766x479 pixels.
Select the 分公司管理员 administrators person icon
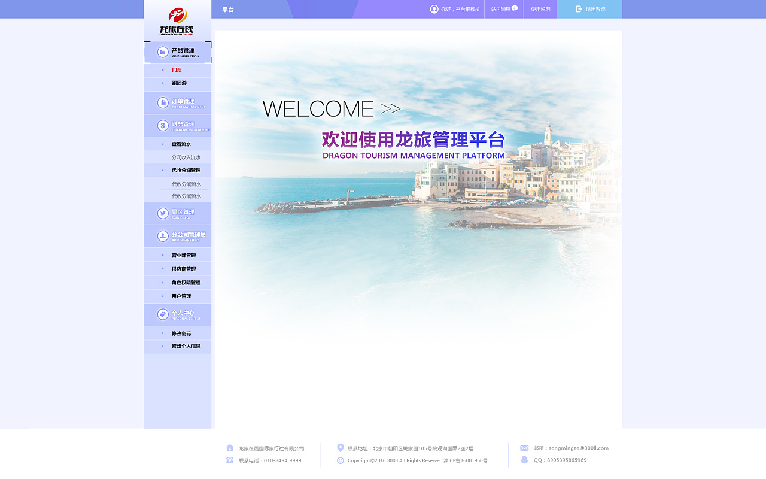pyautogui.click(x=162, y=235)
